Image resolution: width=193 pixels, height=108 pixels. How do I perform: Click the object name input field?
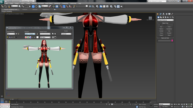164,40
